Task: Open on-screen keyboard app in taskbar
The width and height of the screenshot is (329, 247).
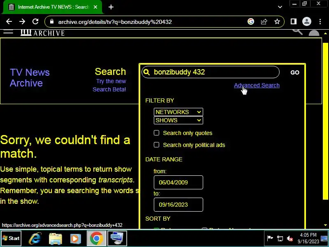Action: 117,238
